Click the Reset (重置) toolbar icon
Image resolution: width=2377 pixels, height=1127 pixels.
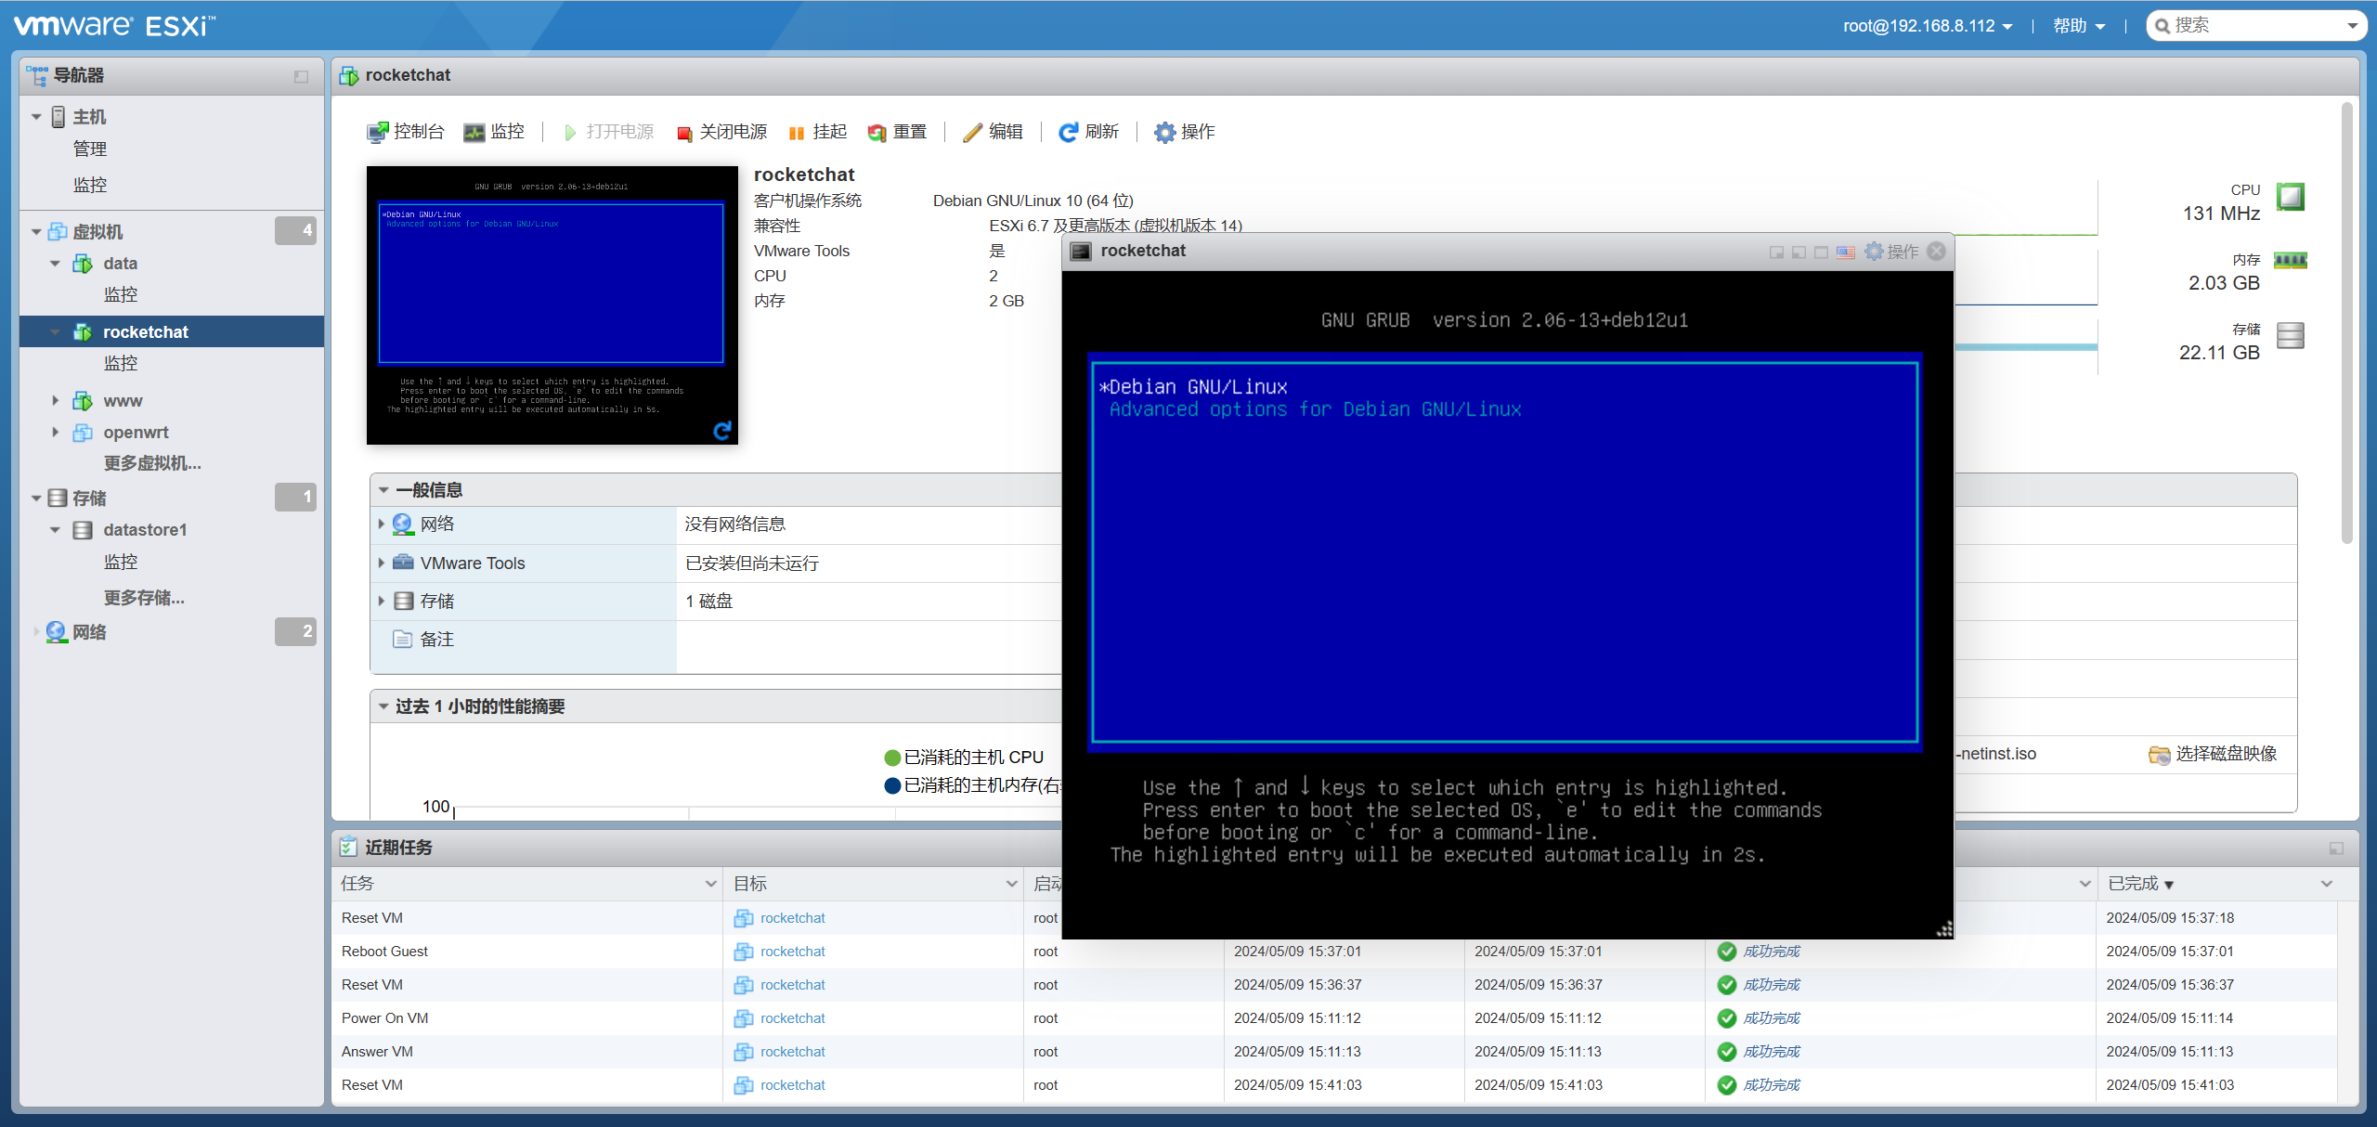click(877, 133)
